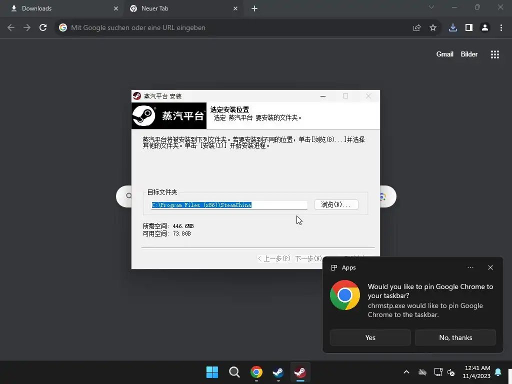Switch to the Neuer Tab tab
Image resolution: width=512 pixels, height=384 pixels.
click(183, 8)
